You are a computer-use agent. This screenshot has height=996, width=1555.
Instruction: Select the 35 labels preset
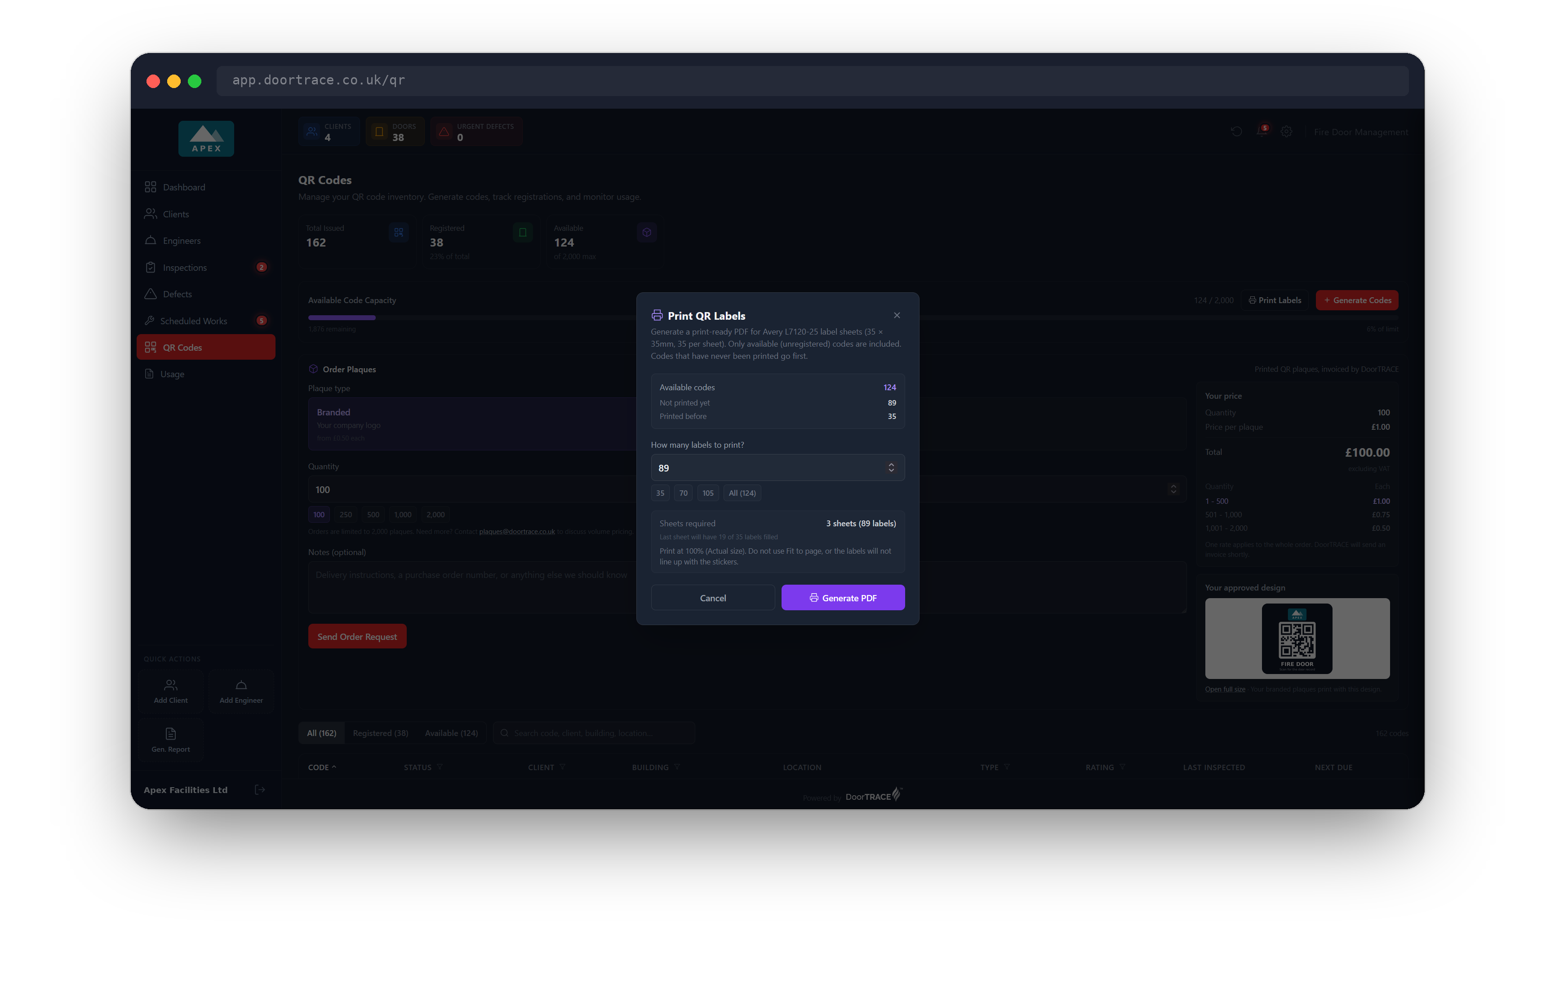(x=660, y=493)
